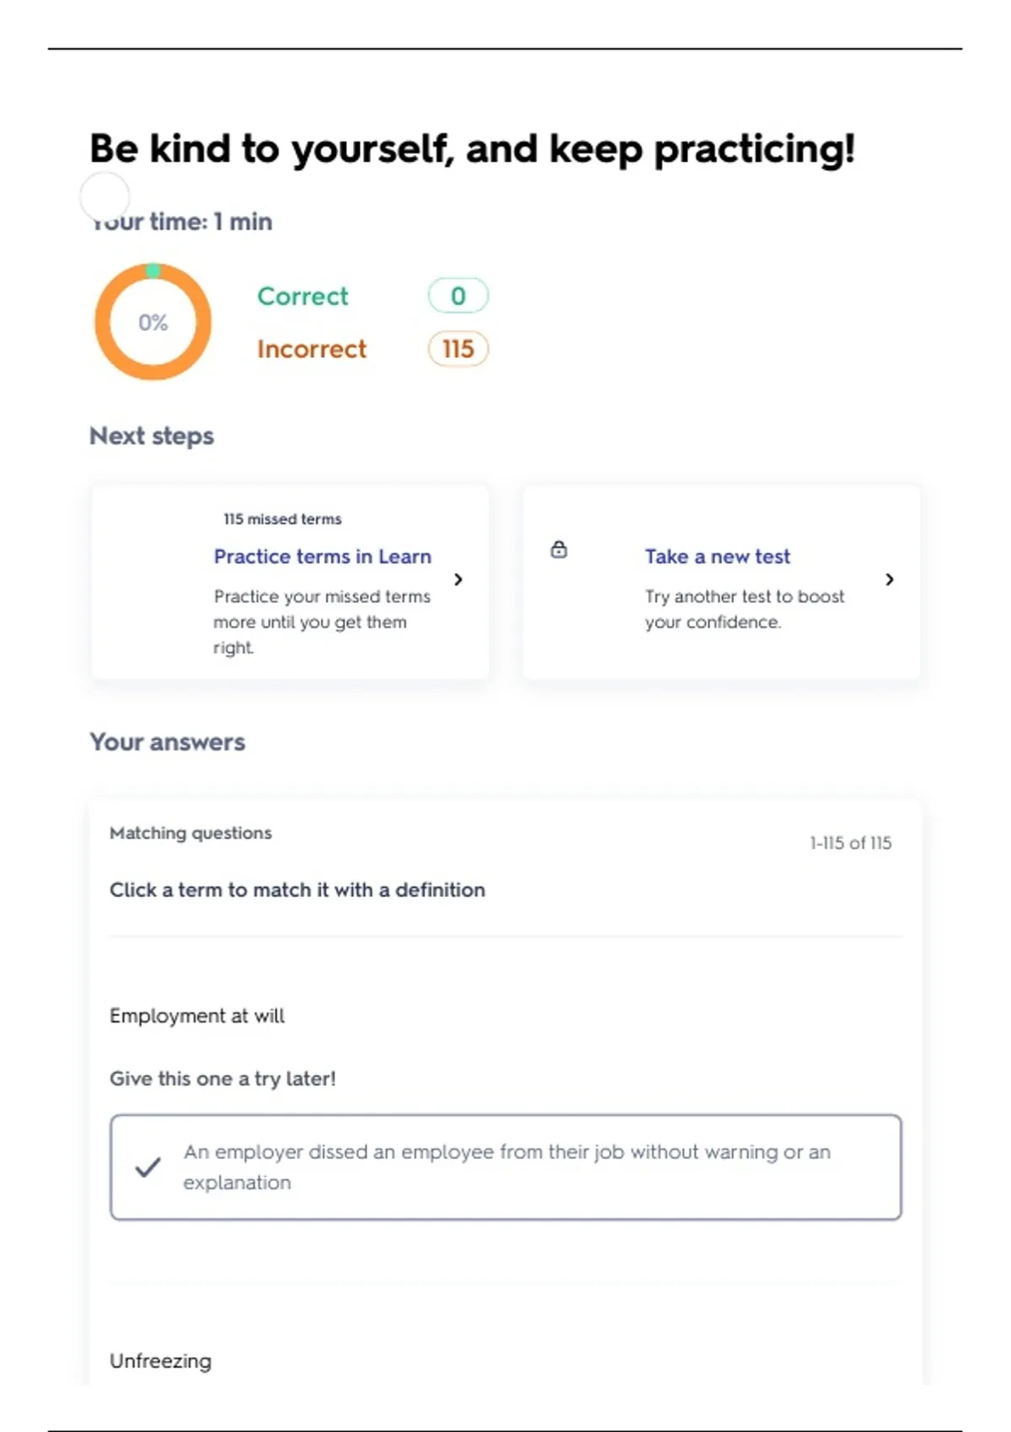Click the checkmark icon in answer box

pyautogui.click(x=148, y=1167)
